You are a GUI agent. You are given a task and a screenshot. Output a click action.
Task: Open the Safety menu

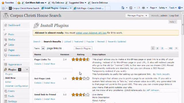163,8
